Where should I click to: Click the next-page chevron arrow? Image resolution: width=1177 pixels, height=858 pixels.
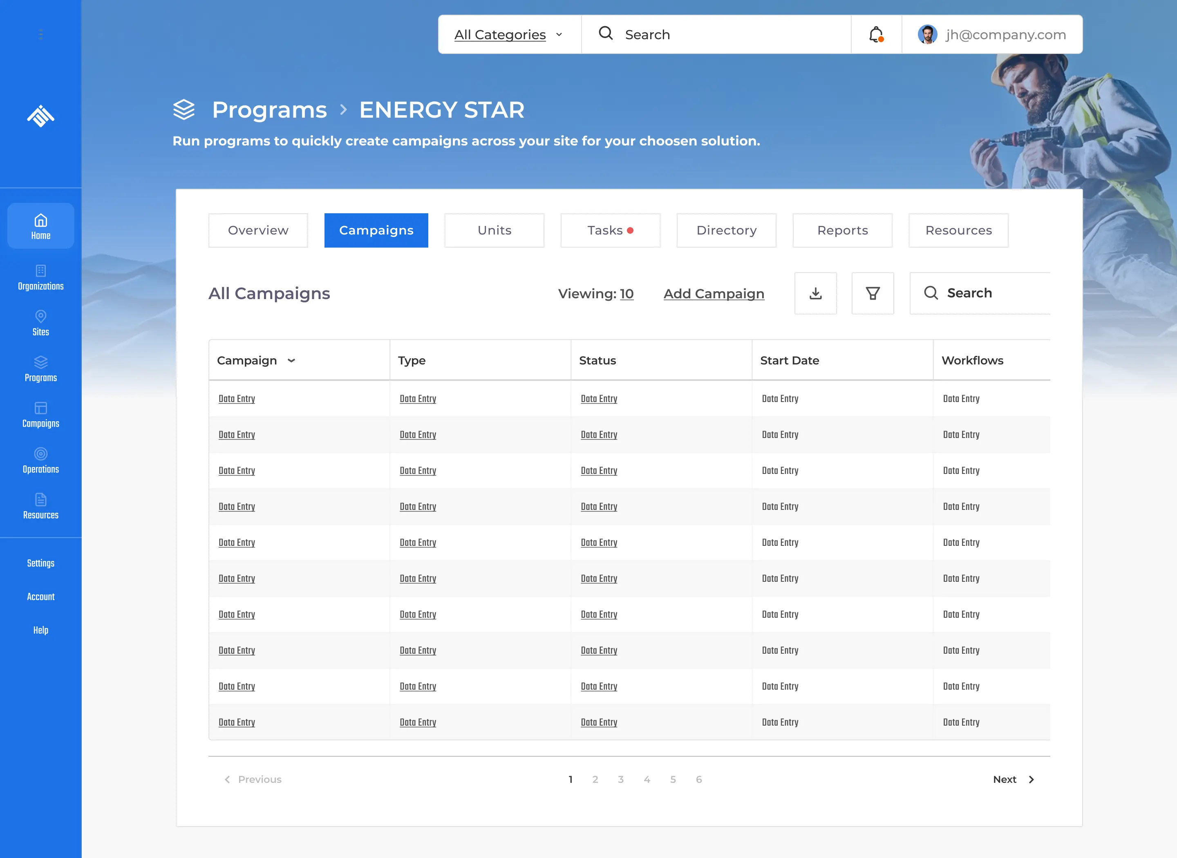click(x=1031, y=780)
